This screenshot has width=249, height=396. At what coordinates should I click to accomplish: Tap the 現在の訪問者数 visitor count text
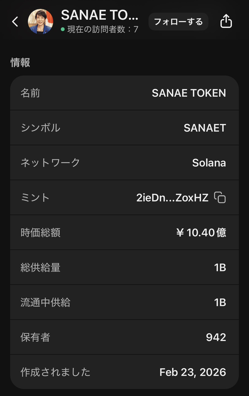point(103,29)
